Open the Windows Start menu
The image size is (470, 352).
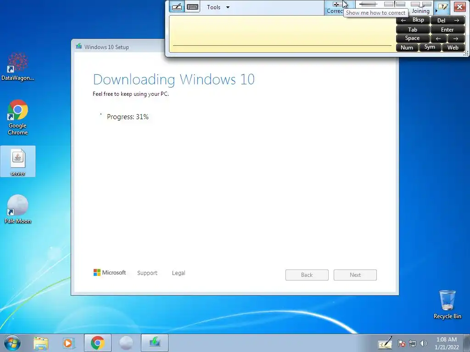(12, 343)
